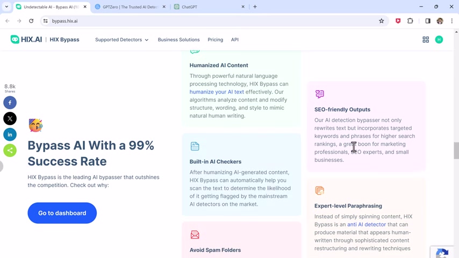Go back to previous page

point(8,21)
